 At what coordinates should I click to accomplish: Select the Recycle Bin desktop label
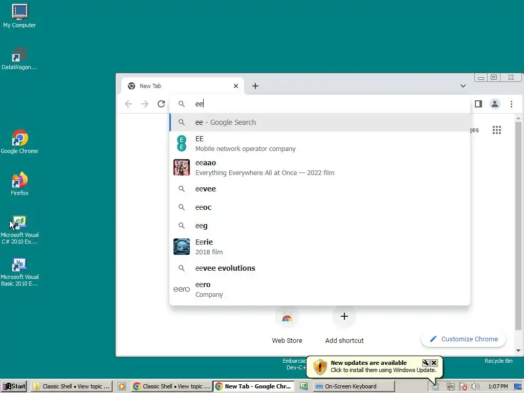[x=498, y=361]
